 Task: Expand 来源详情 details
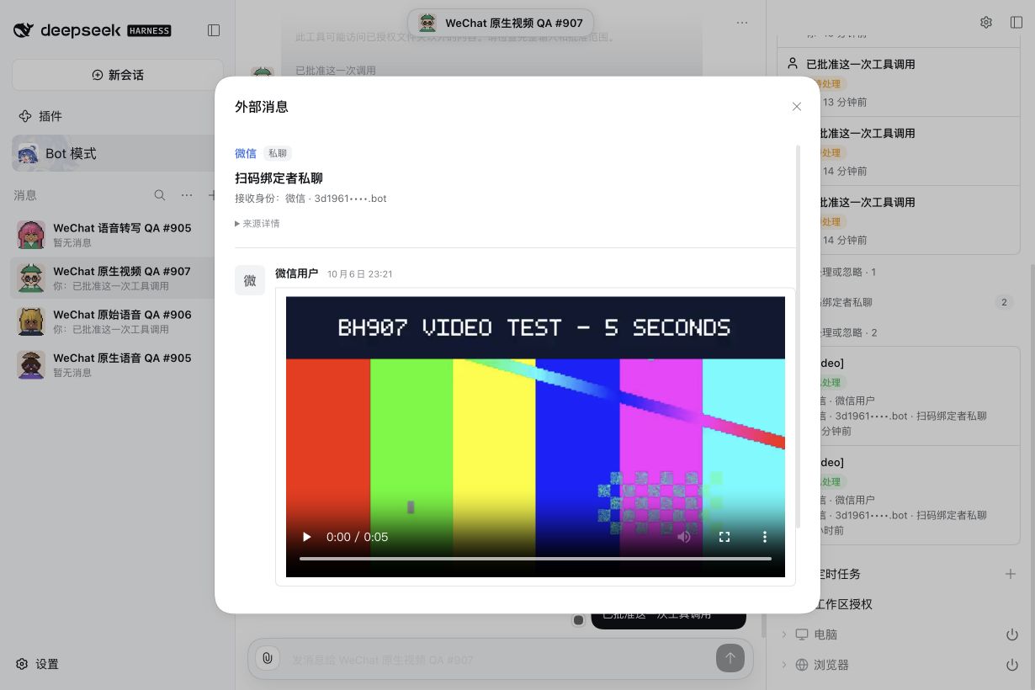257,224
